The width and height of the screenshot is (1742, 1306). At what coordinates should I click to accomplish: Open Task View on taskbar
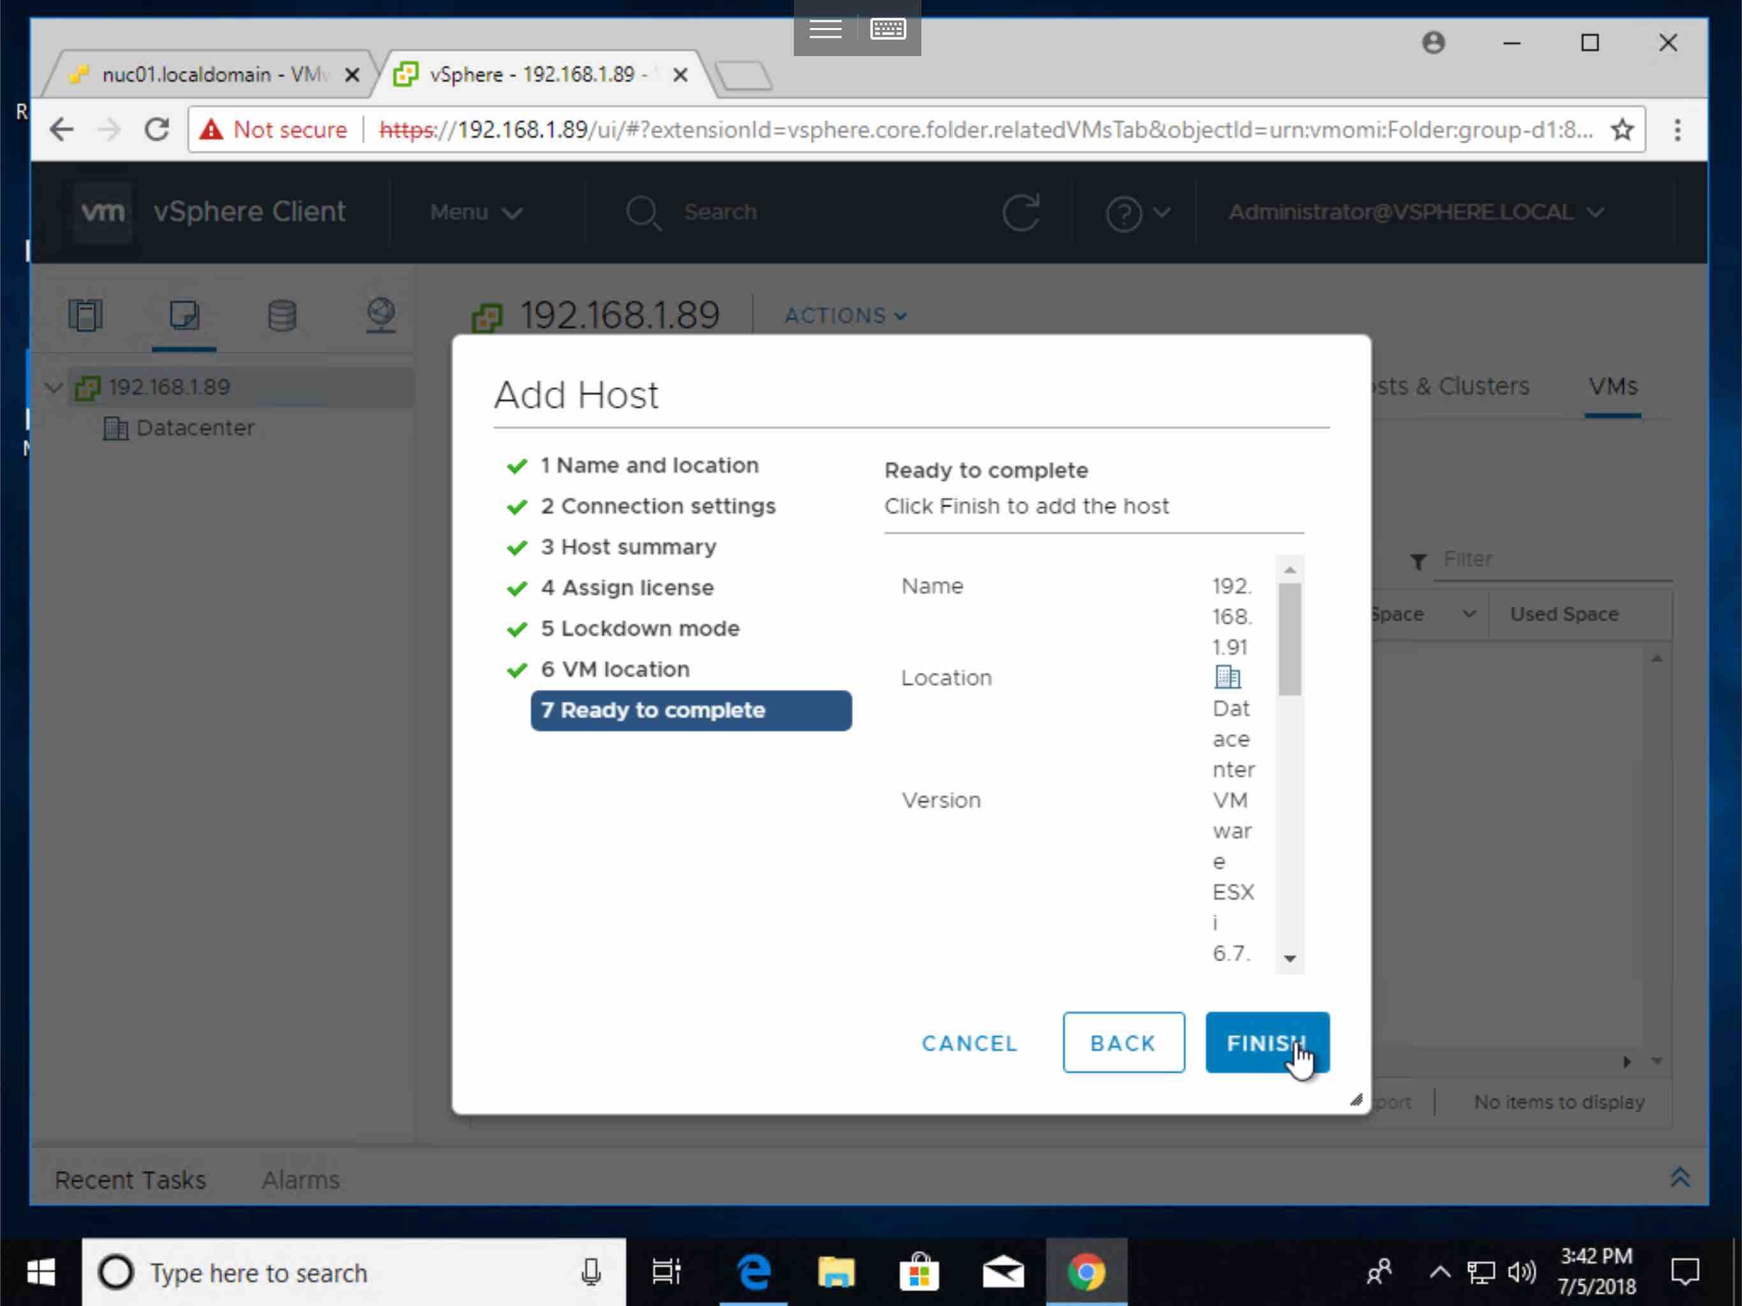click(666, 1273)
